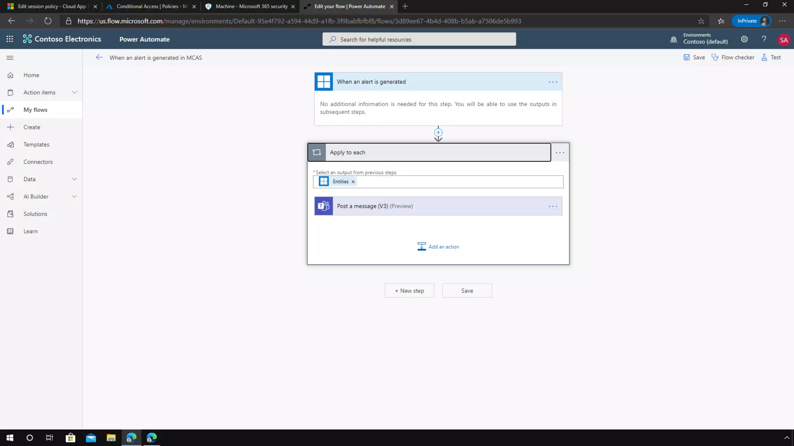Open browser settings and more menu
This screenshot has height=446, width=794.
click(782, 21)
